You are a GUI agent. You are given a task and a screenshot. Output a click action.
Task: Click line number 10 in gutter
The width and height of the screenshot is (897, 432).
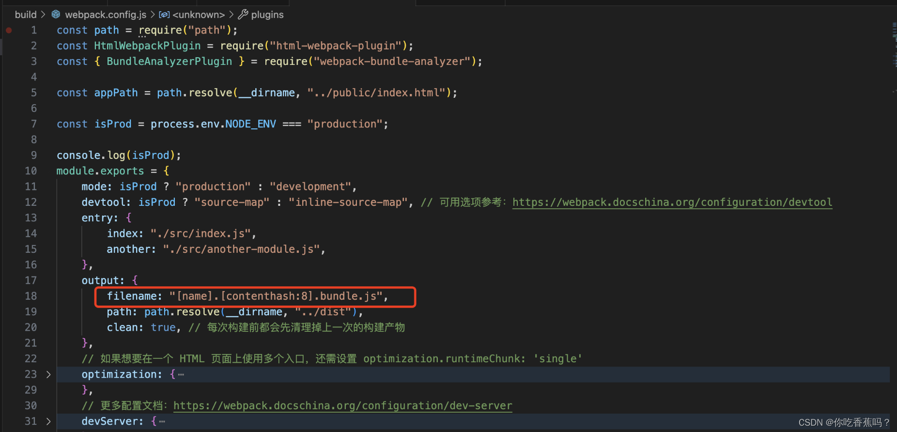31,171
